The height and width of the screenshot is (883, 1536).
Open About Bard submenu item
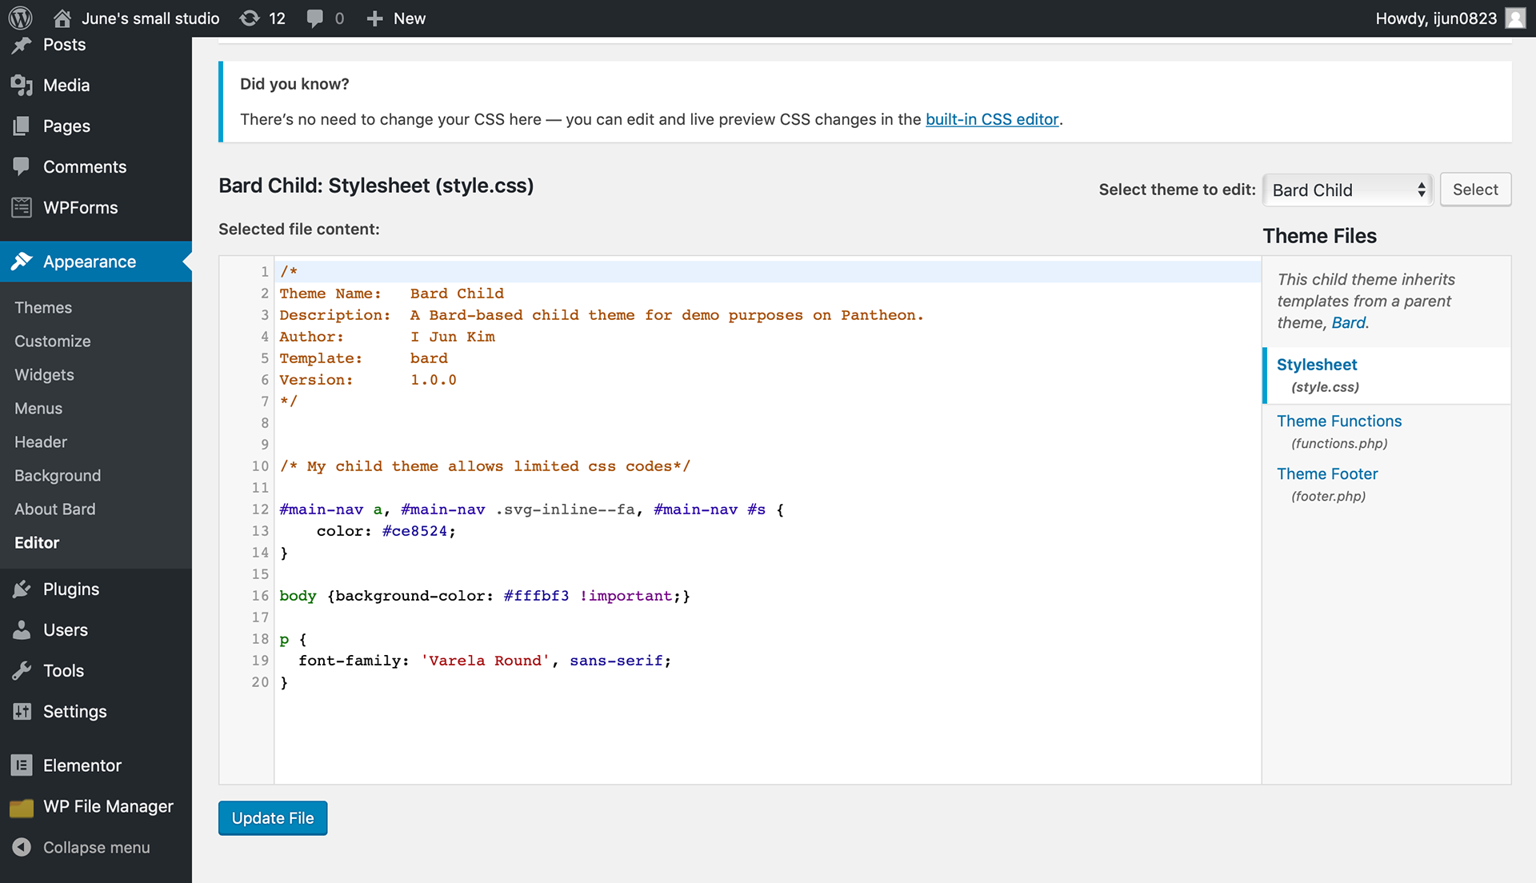[54, 509]
